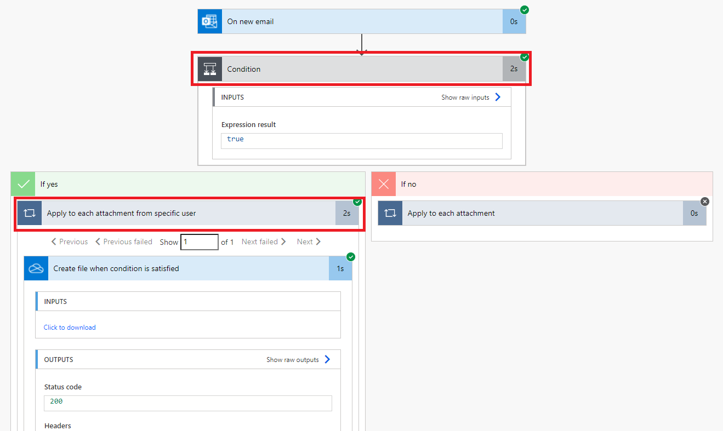Viewport: 723px width, 431px height.
Task: Click the Show iteration number field
Action: click(200, 242)
